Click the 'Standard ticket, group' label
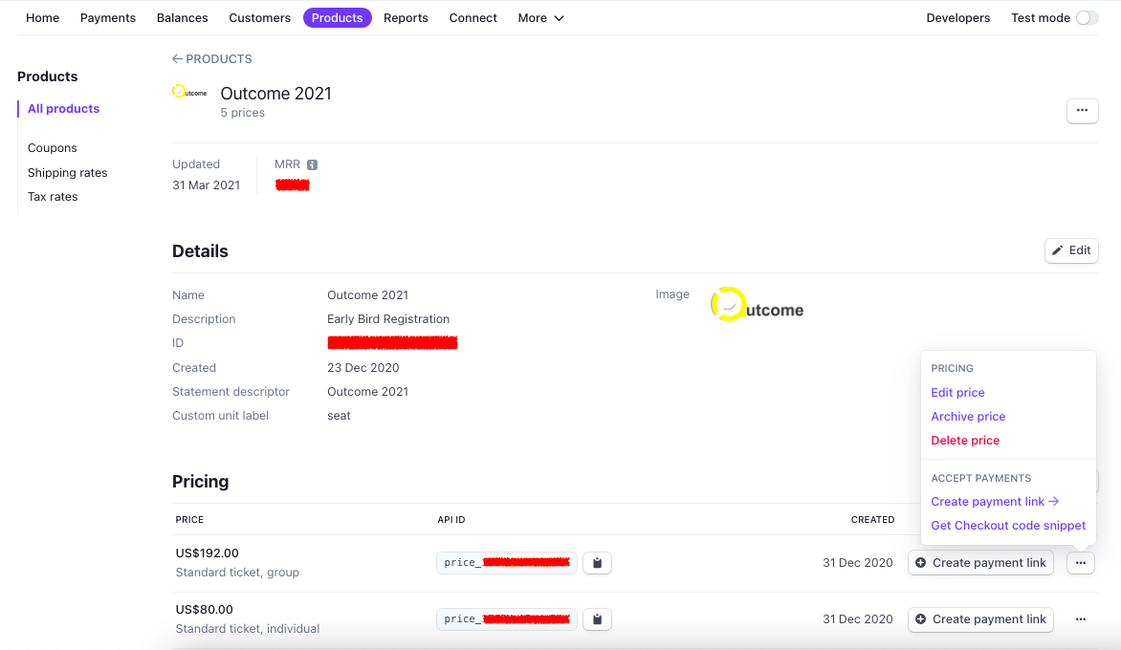 237,573
